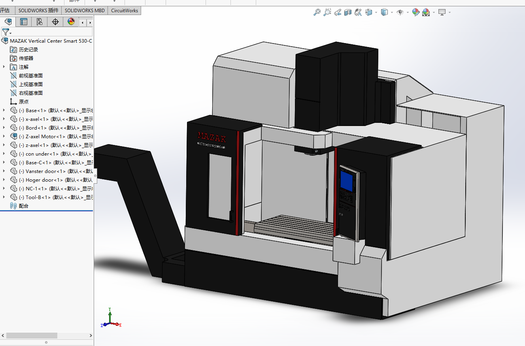Screen dimensions: 525x346
Task: Switch to the PropertyManager tab
Action: click(x=24, y=22)
